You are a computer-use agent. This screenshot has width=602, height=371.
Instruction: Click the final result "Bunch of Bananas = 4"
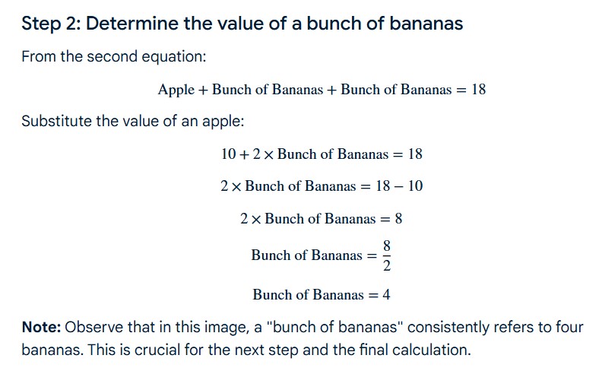click(321, 294)
